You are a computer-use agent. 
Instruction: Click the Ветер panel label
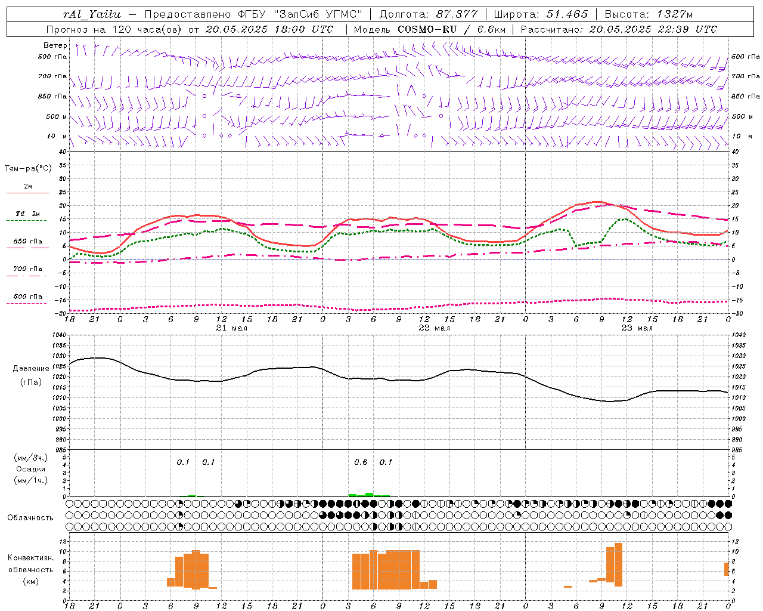[55, 45]
